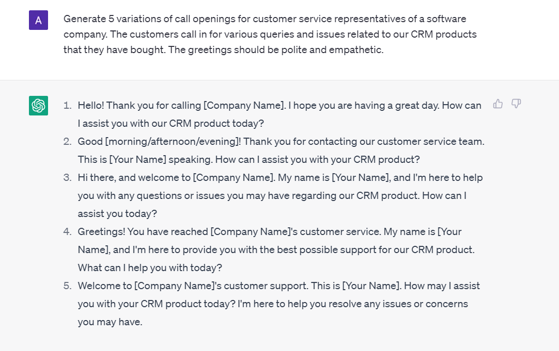The height and width of the screenshot is (351, 559).
Task: Click list number "3." in the response
Action: click(67, 177)
